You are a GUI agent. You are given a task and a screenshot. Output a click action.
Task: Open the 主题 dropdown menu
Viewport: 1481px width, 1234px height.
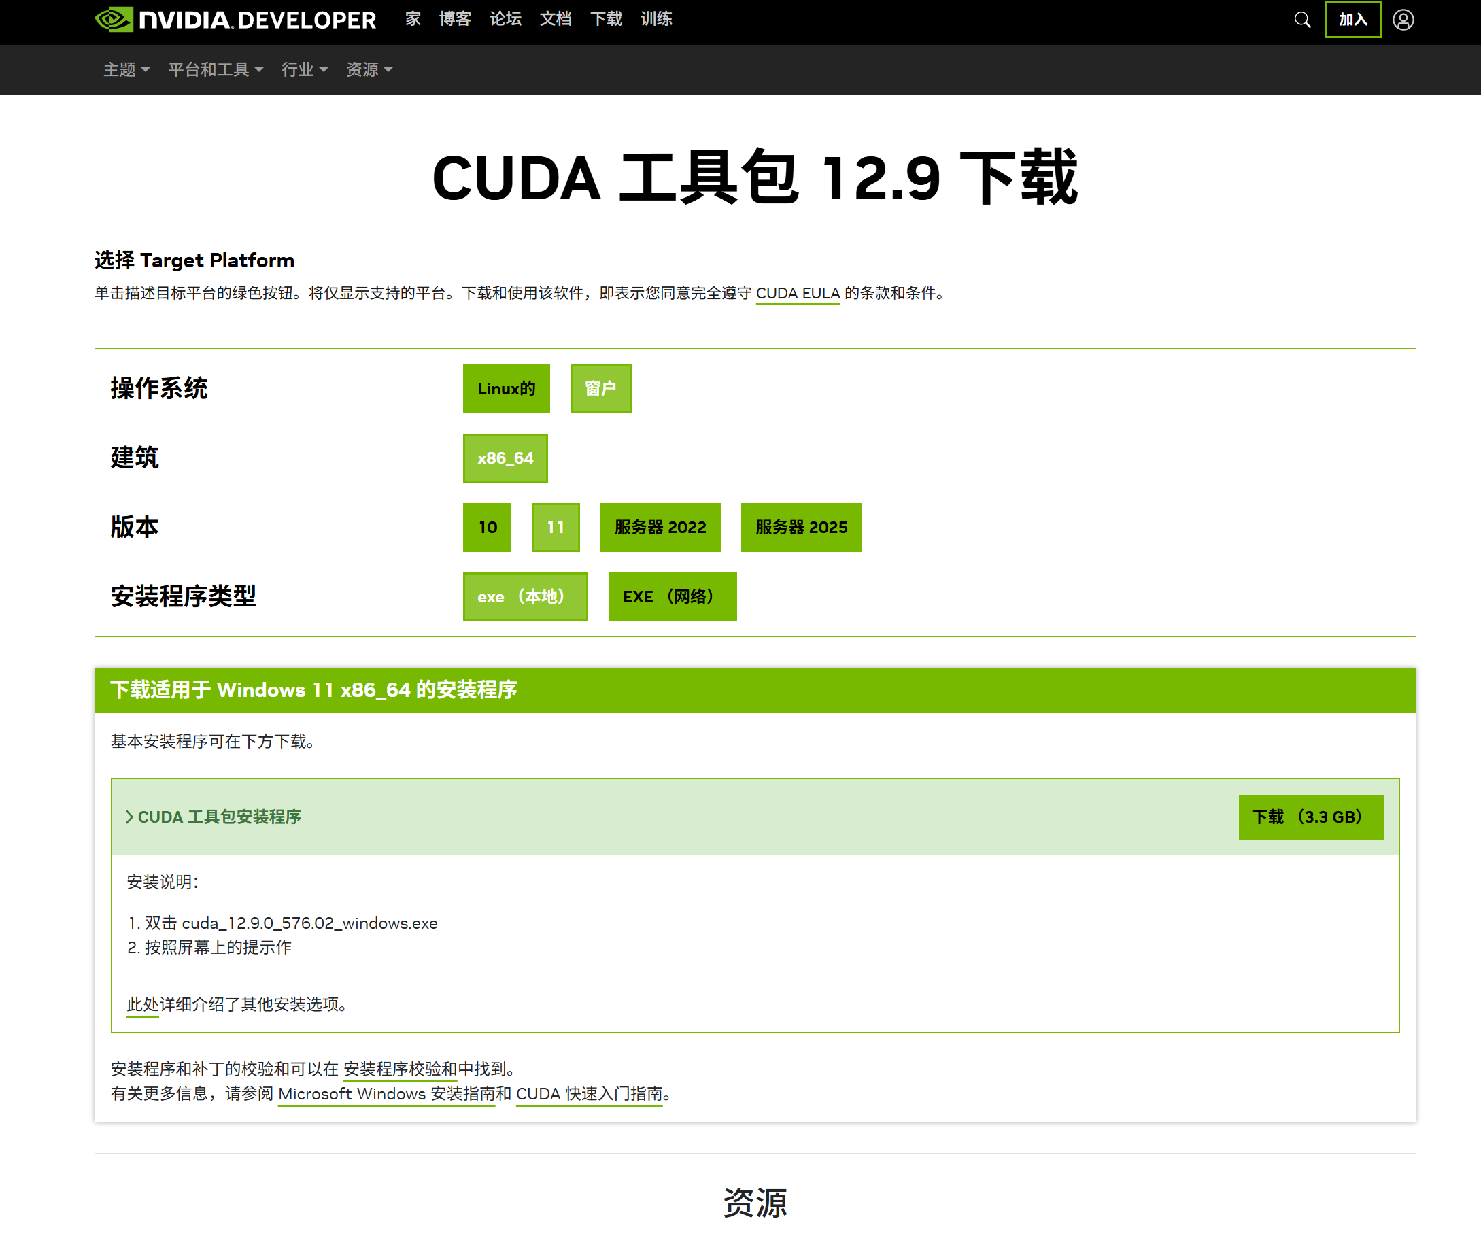point(126,70)
